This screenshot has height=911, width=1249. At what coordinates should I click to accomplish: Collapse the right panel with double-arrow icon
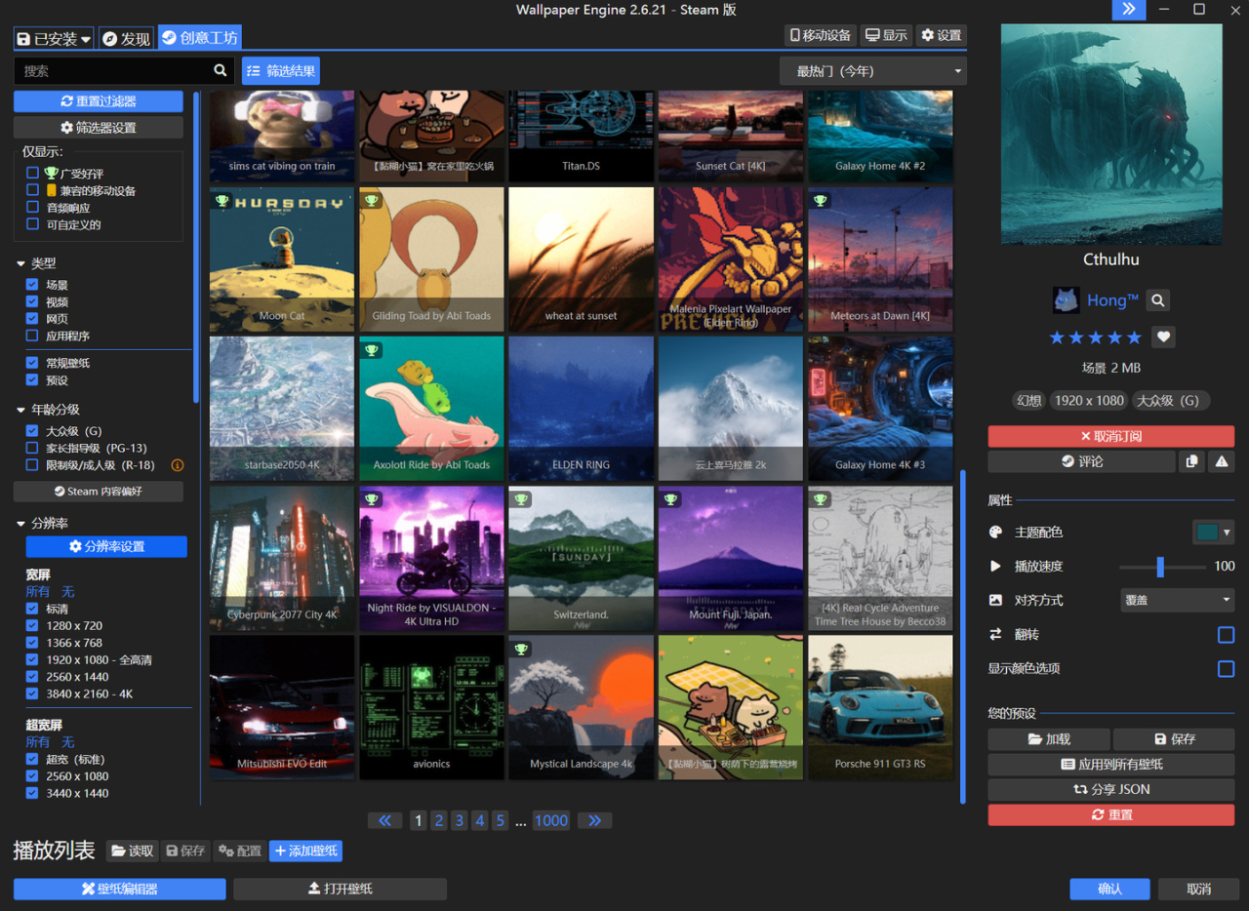(1128, 10)
